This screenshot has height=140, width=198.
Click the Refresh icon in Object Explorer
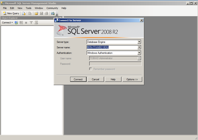36,23
